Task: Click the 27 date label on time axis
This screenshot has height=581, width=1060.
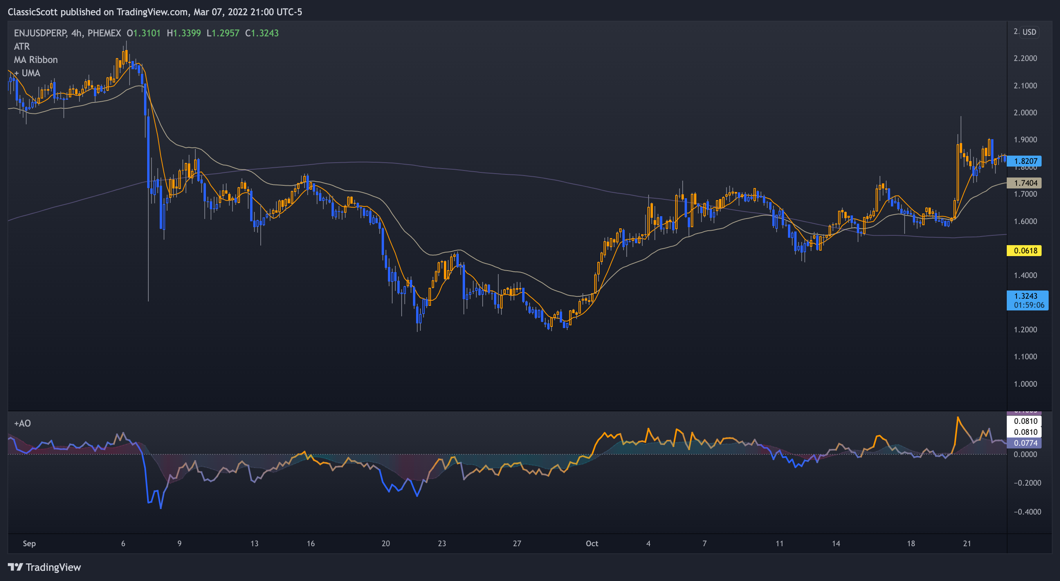Action: 517,543
